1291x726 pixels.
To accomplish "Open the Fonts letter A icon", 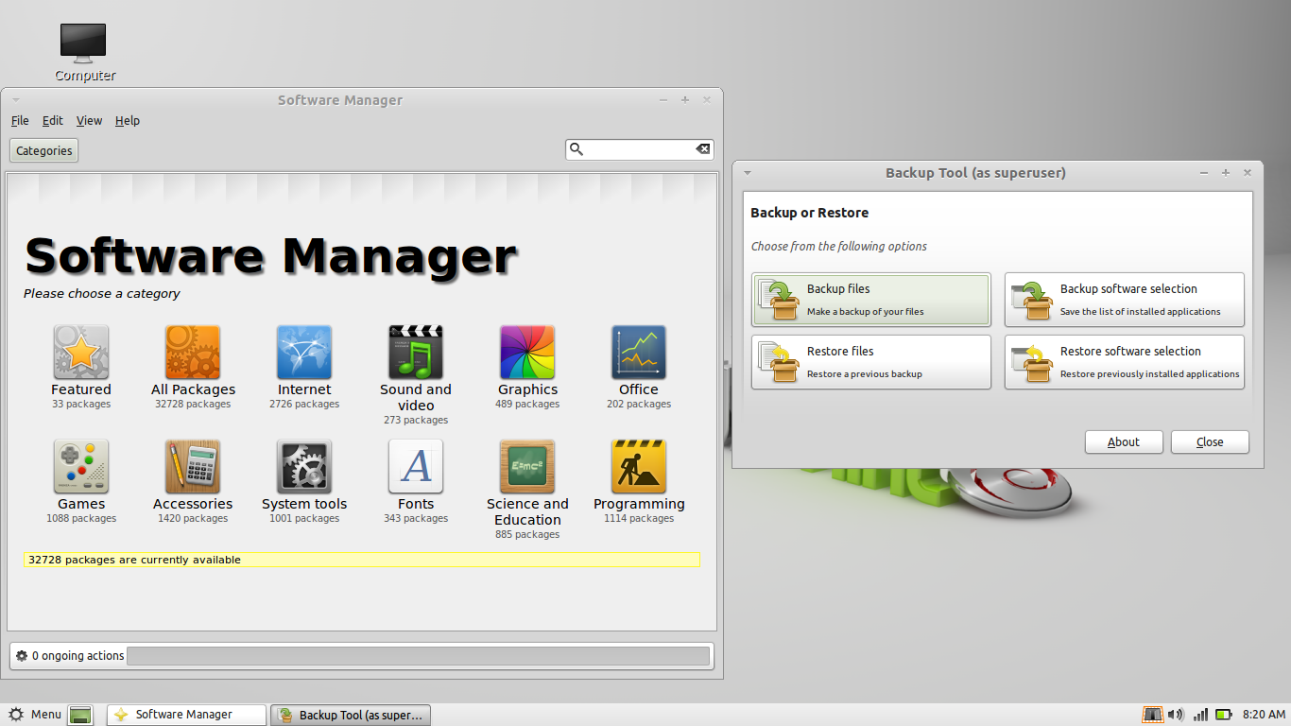I will point(416,467).
